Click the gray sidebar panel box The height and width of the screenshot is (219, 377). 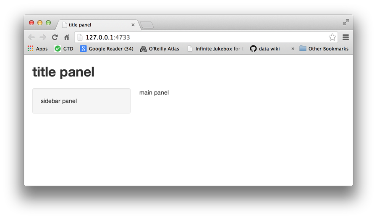click(81, 101)
